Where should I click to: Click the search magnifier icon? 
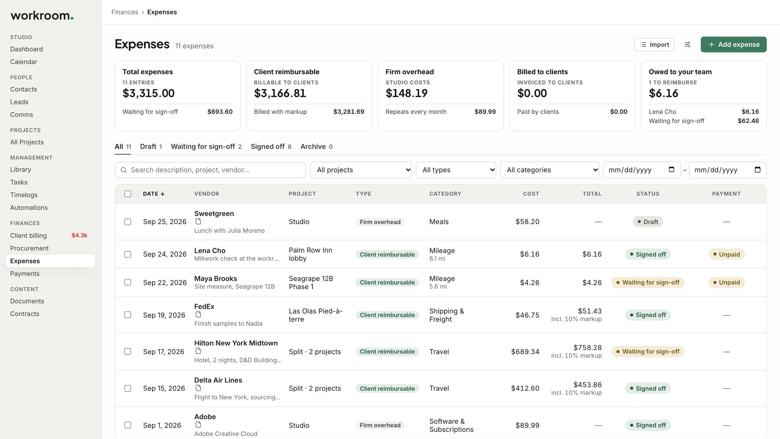click(x=123, y=170)
